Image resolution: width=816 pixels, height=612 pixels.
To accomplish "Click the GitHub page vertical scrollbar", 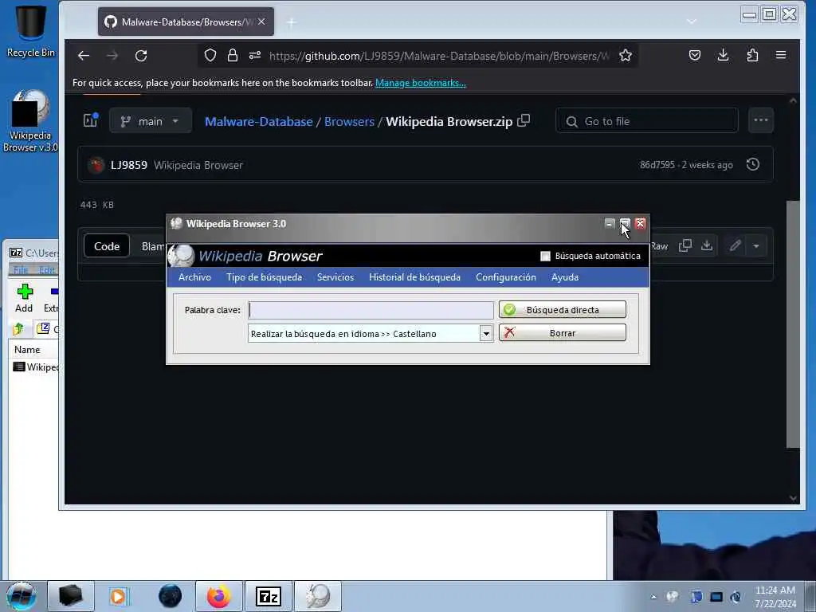I will [x=793, y=324].
